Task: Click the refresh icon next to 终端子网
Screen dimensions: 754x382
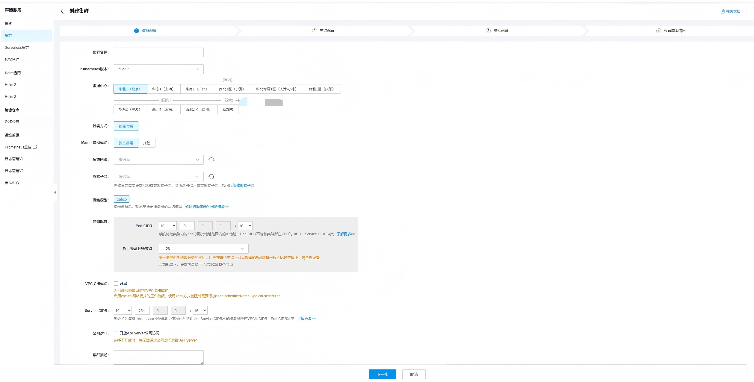Action: point(211,177)
